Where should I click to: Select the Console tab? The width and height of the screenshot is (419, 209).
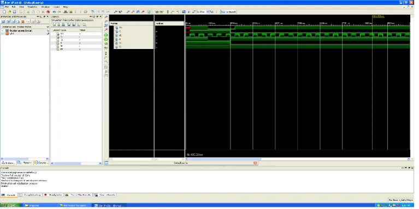point(9,195)
